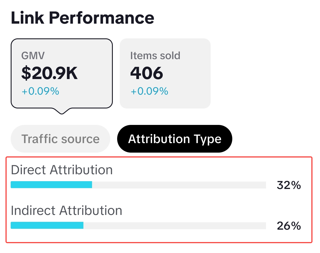Click the 406 items sold value
This screenshot has height=253, width=320.
[x=147, y=73]
